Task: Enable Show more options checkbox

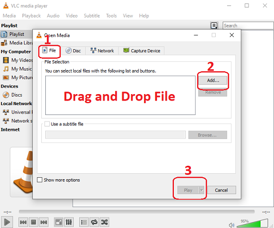Action: coord(40,180)
